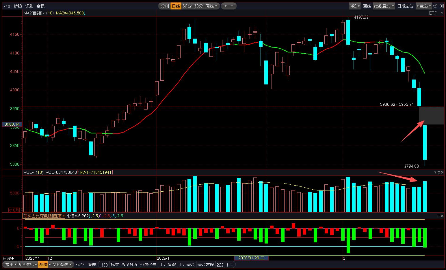Open the 常用 indicators dropdown
Image resolution: width=446 pixels, height=270 pixels.
[10, 265]
